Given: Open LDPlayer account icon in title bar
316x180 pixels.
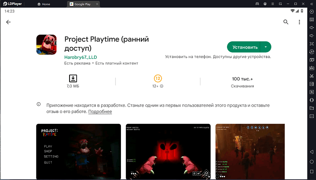Looking at the screenshot, I should [x=265, y=4].
